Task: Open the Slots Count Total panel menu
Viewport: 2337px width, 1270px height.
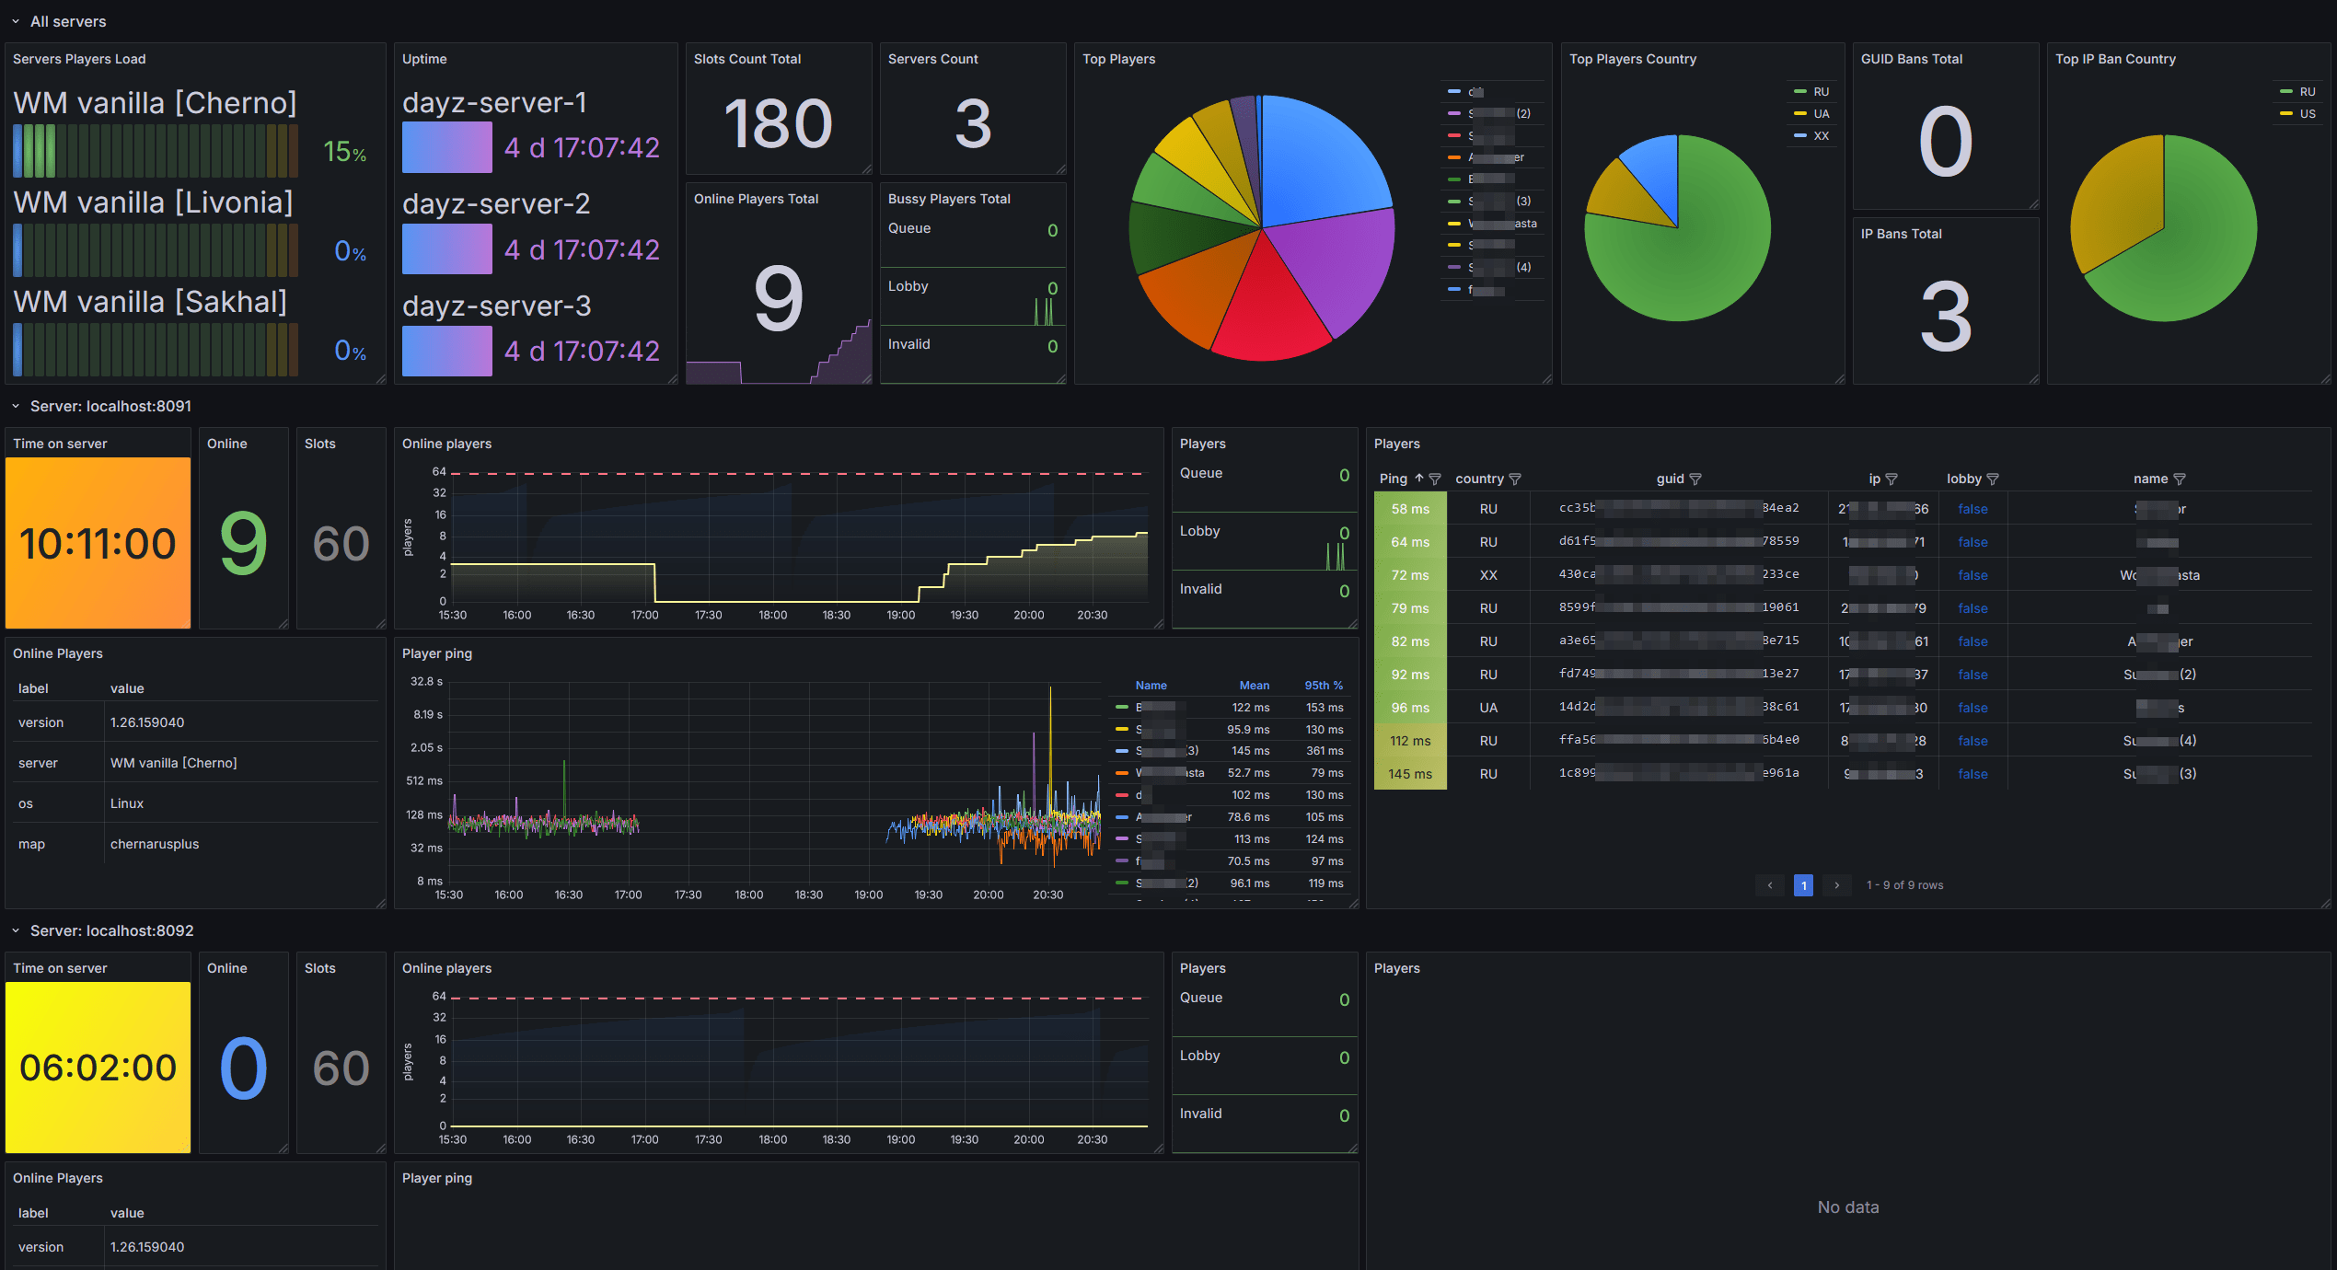Action: coord(747,59)
